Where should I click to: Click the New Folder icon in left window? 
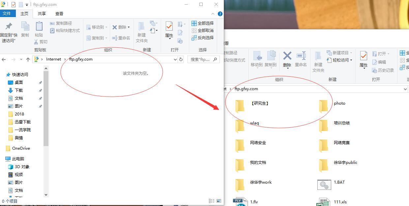pyautogui.click(x=141, y=27)
